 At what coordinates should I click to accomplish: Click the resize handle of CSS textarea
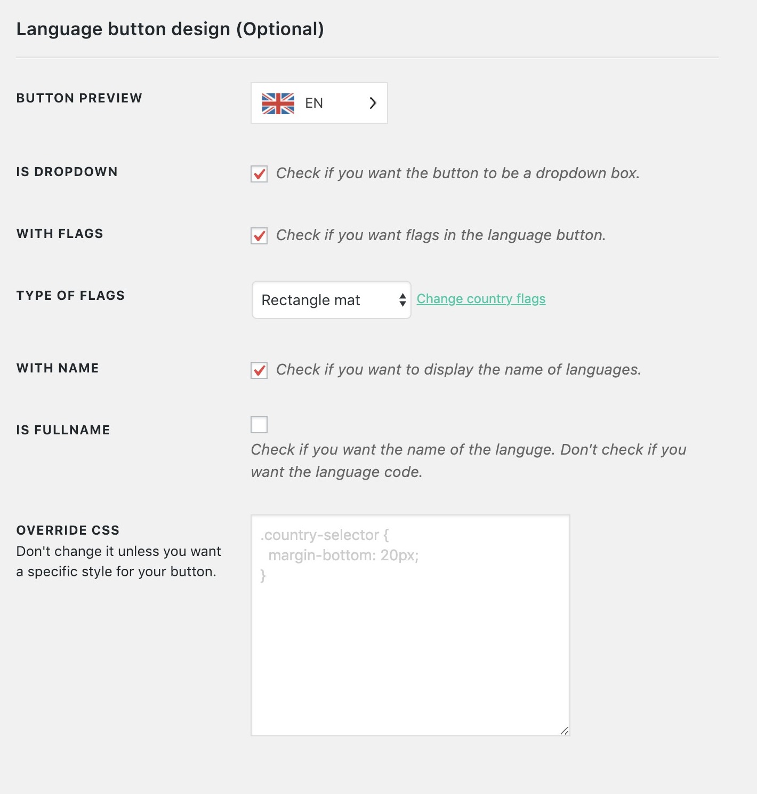[564, 730]
